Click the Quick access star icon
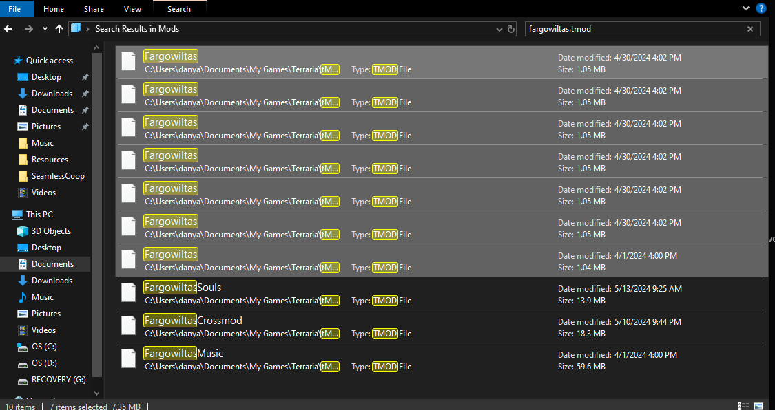Image resolution: width=775 pixels, height=410 pixels. (19, 60)
